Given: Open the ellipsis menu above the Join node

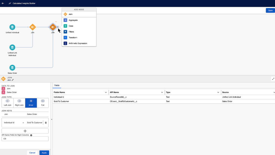Looking at the screenshot, I should point(56,22).
